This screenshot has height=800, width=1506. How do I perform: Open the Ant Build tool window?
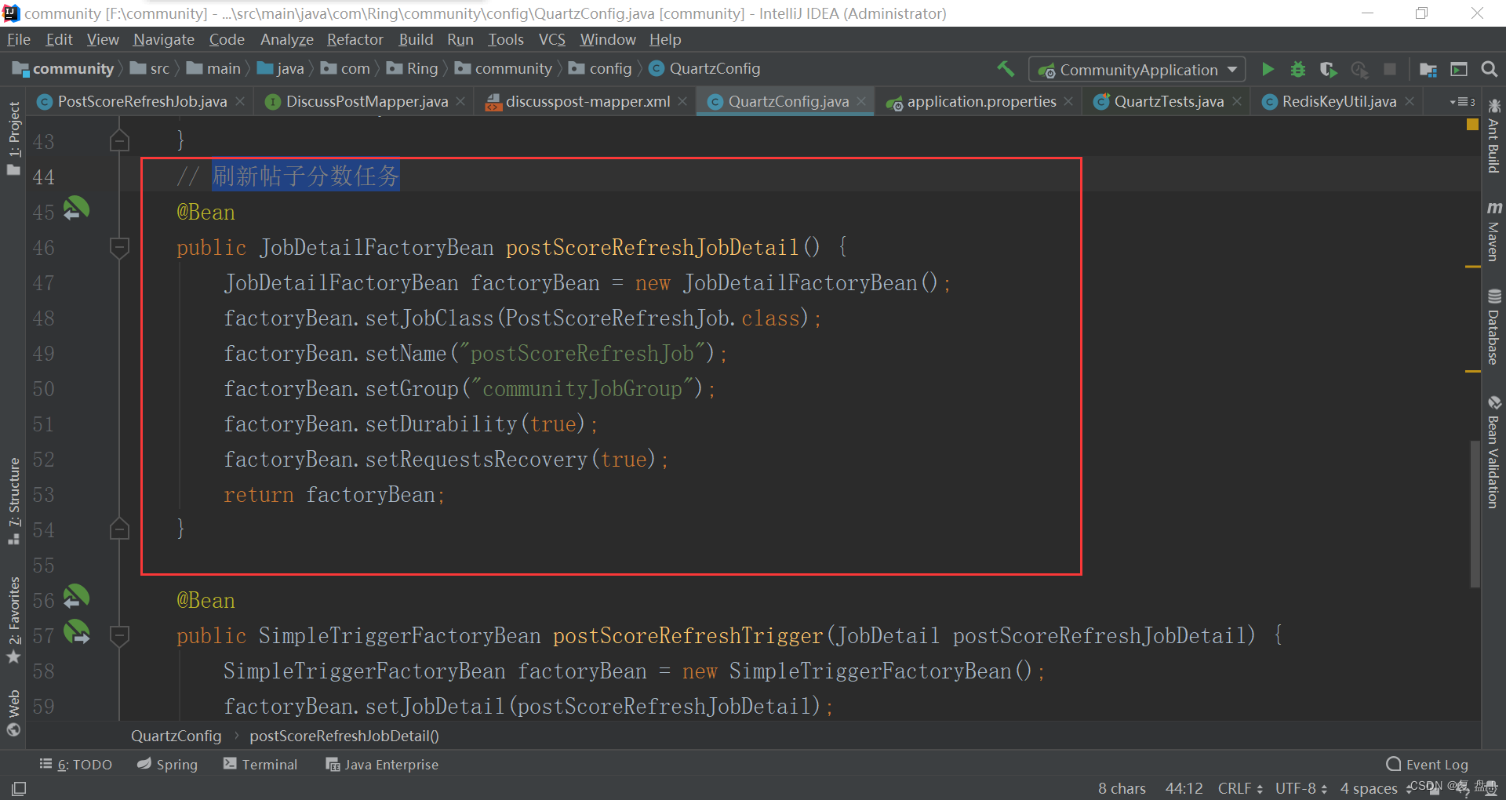pyautogui.click(x=1493, y=136)
